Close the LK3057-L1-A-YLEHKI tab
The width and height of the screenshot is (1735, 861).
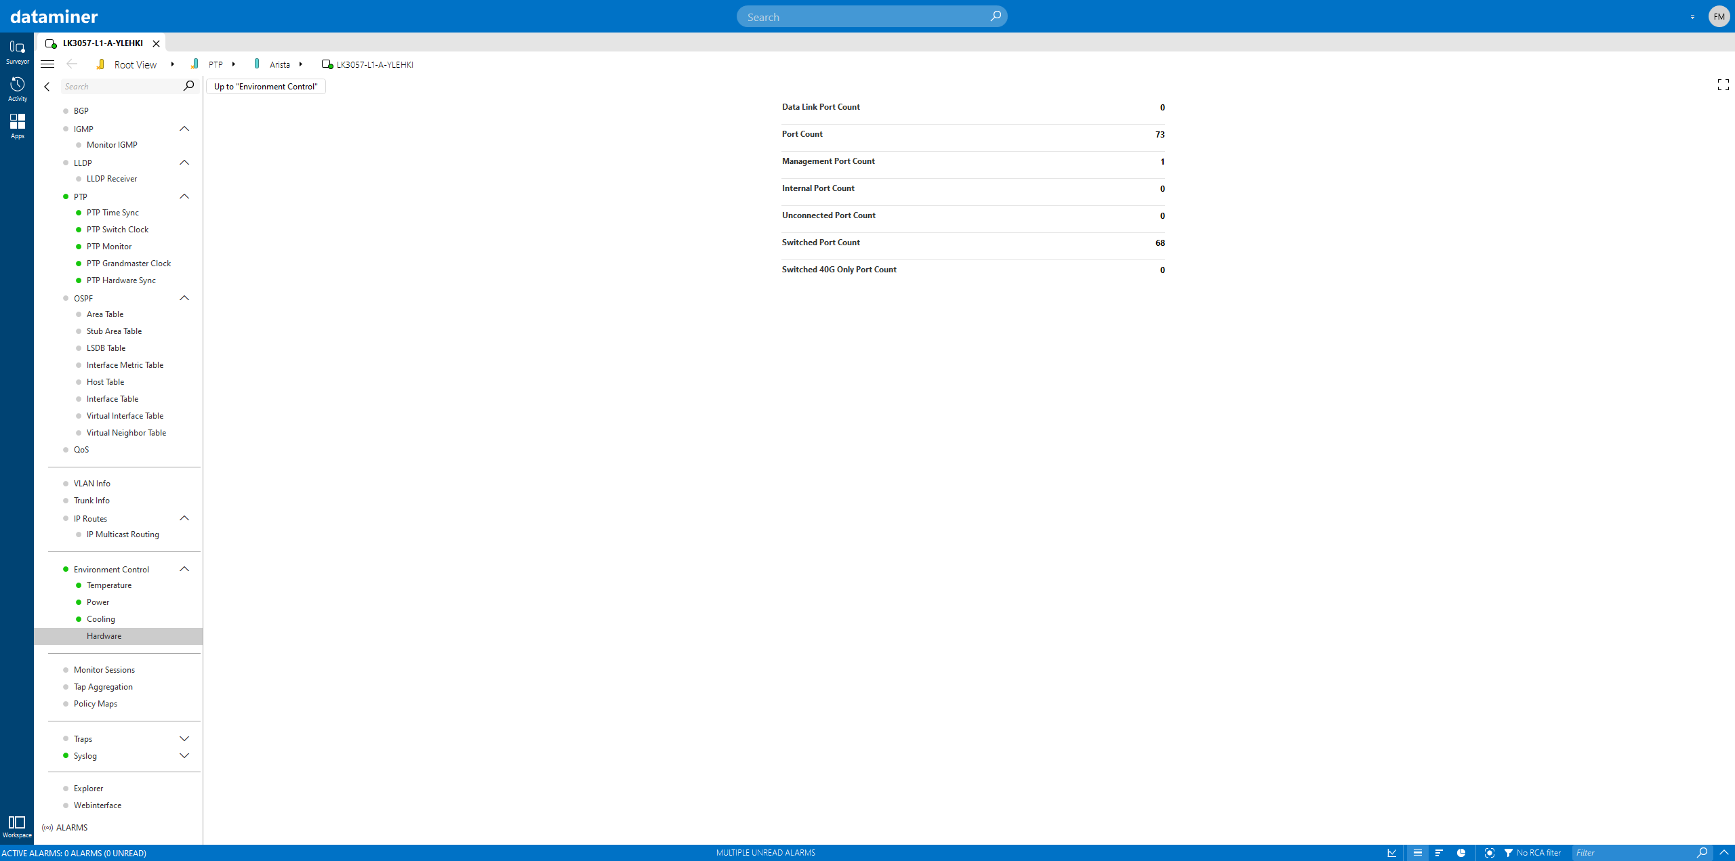point(156,43)
